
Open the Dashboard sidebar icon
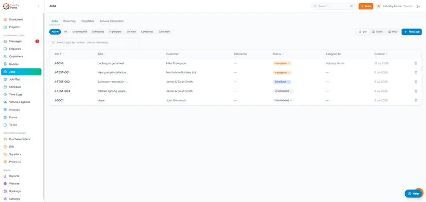coord(5,20)
